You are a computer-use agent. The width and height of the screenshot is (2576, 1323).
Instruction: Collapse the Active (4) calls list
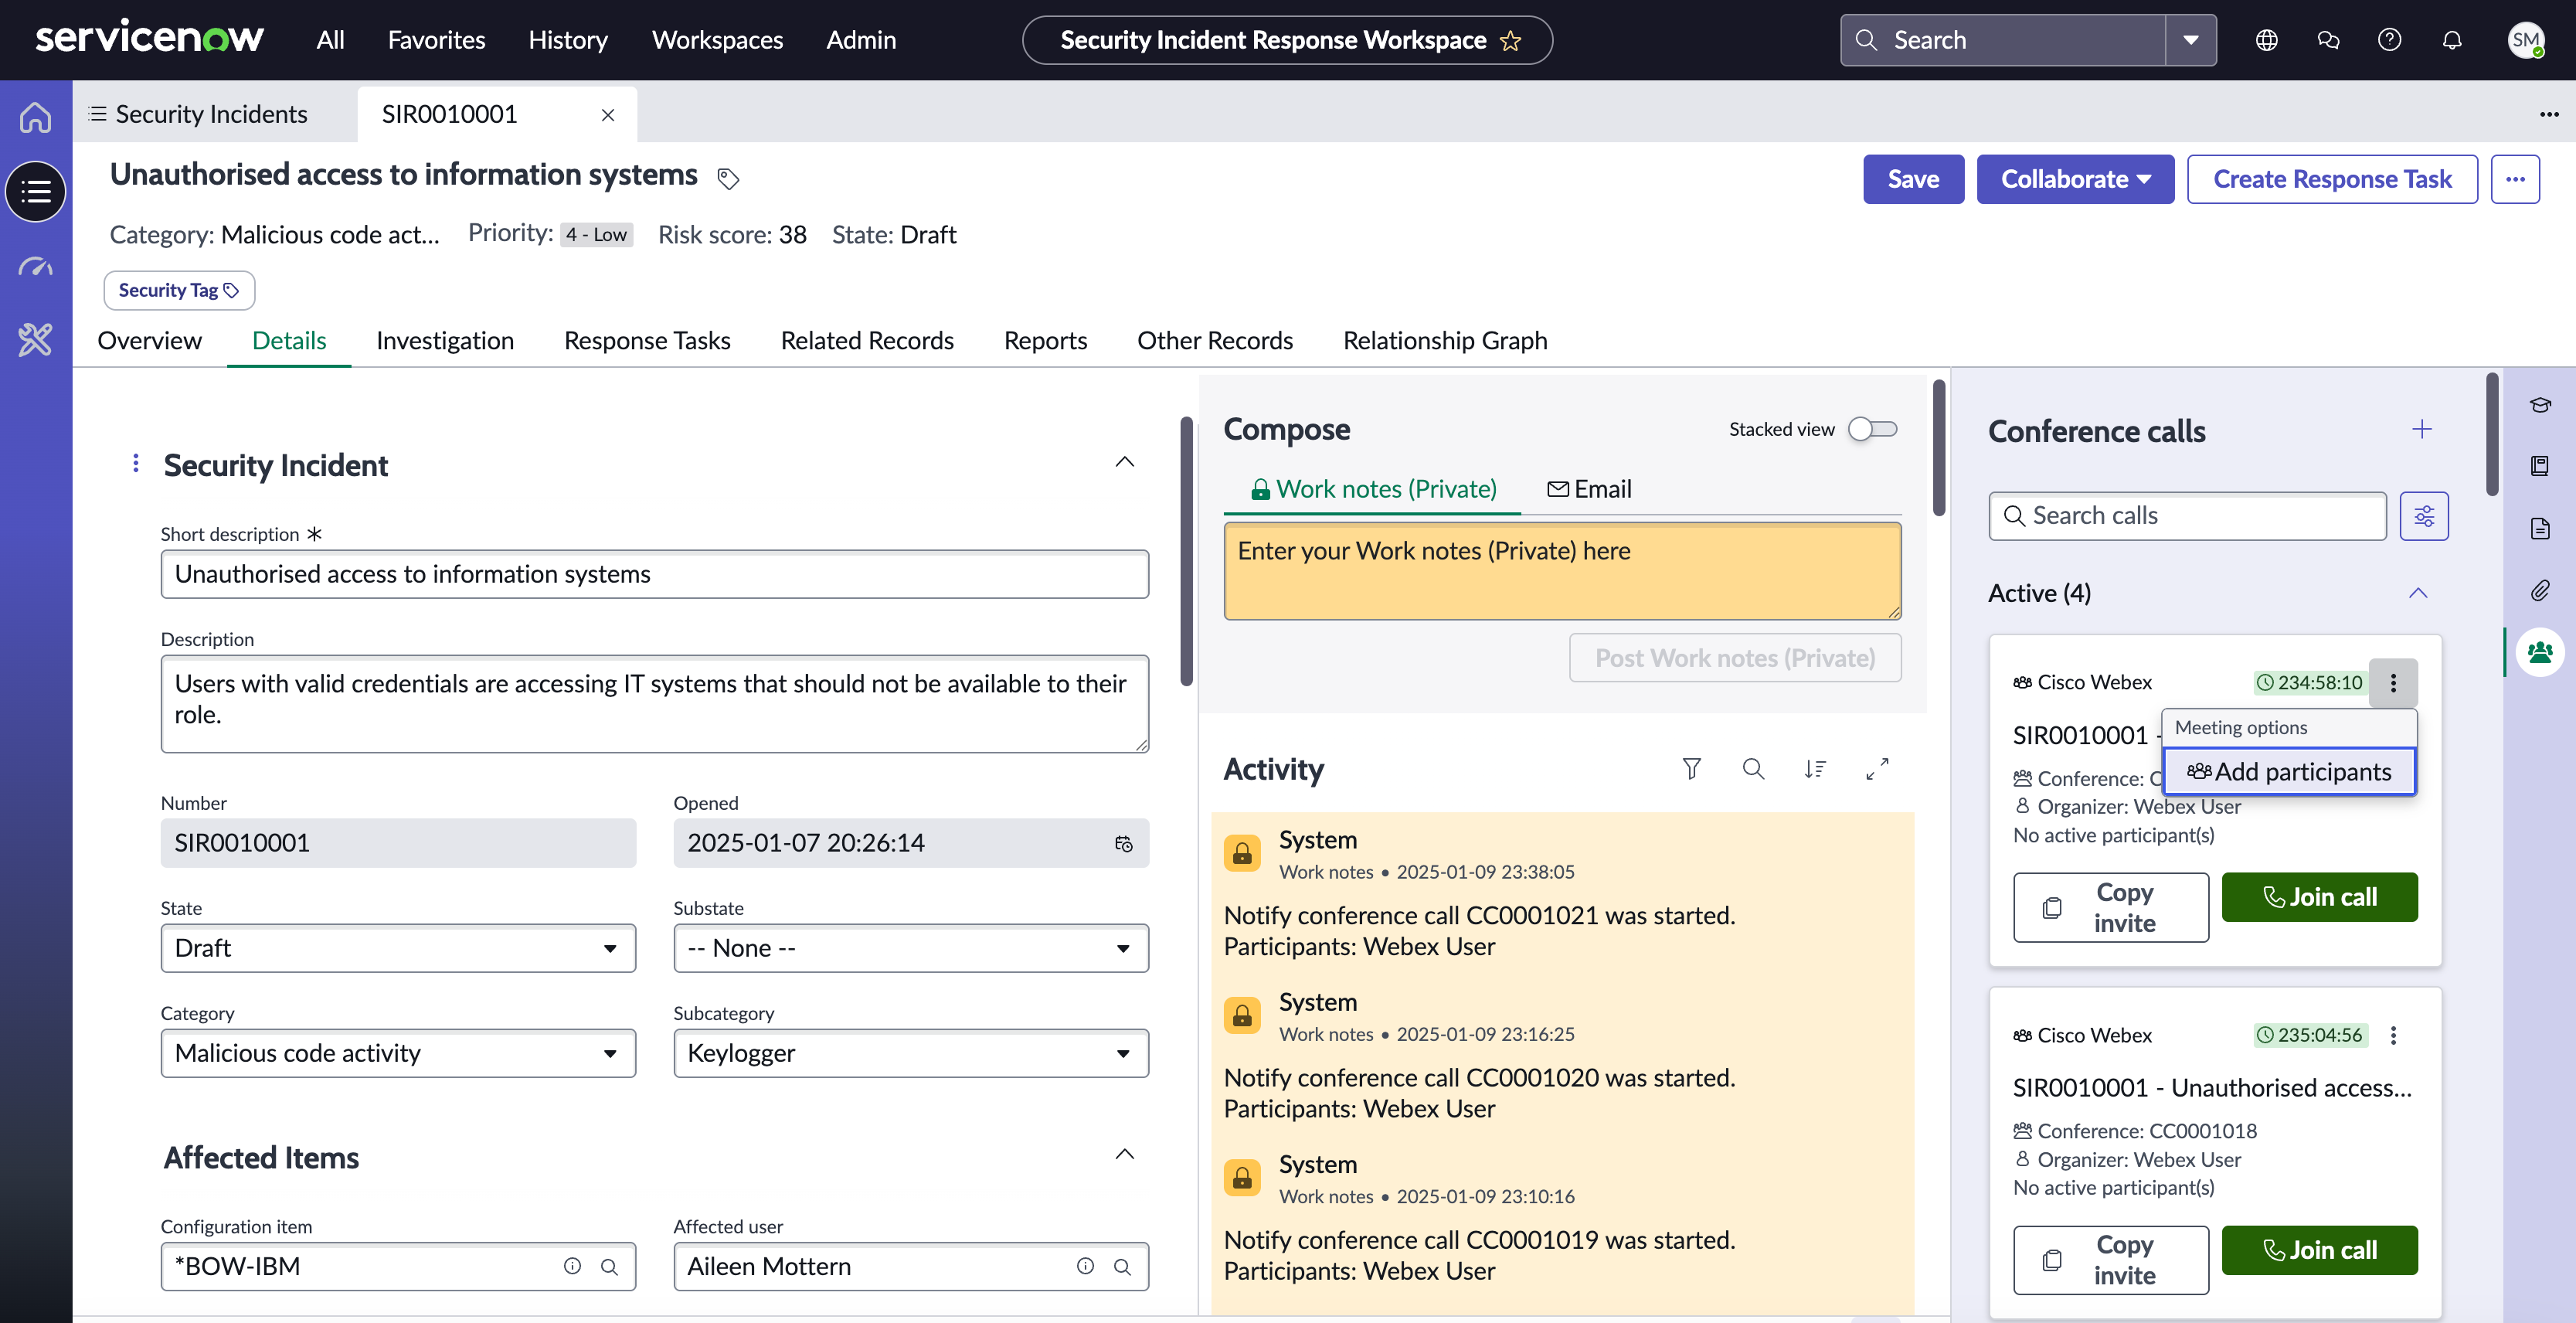point(2418,593)
